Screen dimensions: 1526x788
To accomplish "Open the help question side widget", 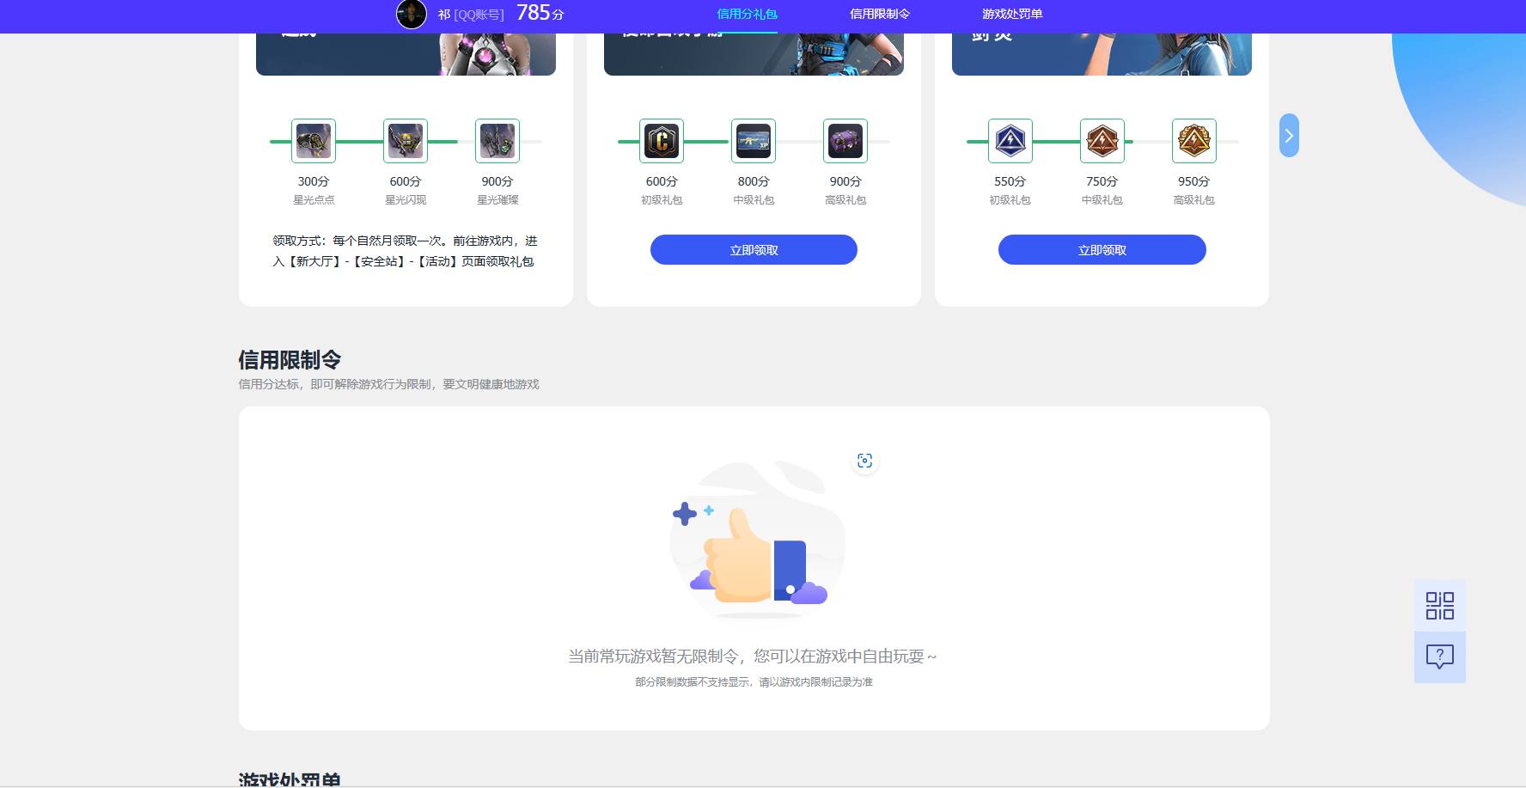I will (x=1440, y=657).
